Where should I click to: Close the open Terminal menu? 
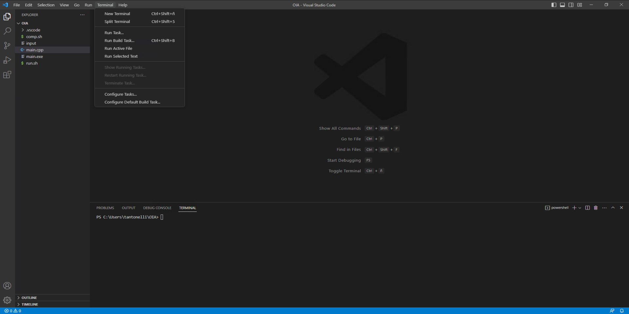[105, 5]
